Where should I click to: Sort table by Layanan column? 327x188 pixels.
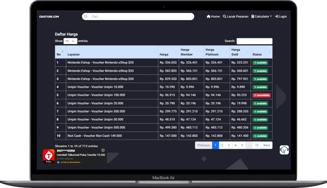tap(112, 52)
